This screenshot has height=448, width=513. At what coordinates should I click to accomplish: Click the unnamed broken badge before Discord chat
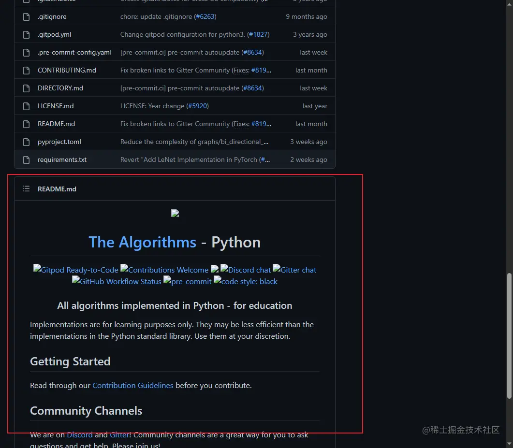(x=215, y=269)
